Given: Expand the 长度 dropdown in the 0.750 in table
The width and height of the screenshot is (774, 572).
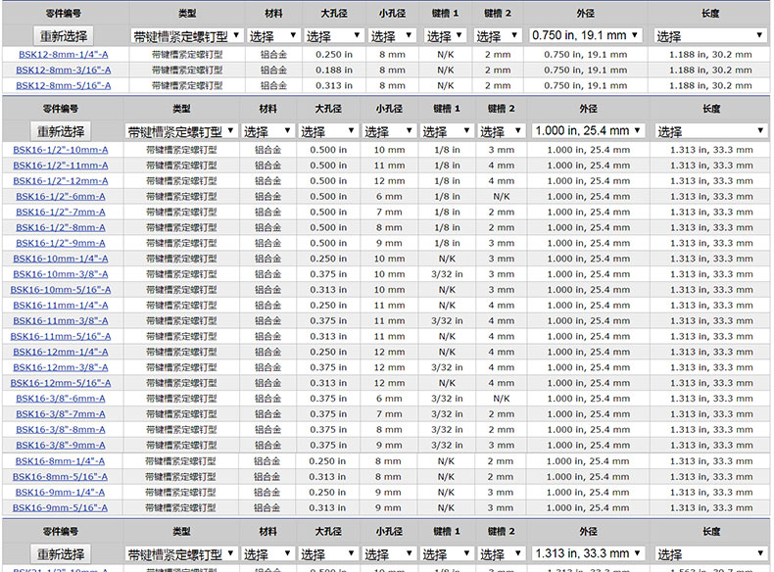Looking at the screenshot, I should [x=709, y=35].
